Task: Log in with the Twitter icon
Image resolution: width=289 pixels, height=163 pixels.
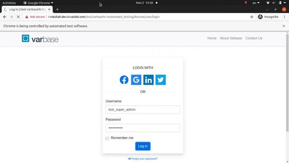Action: tap(161, 80)
